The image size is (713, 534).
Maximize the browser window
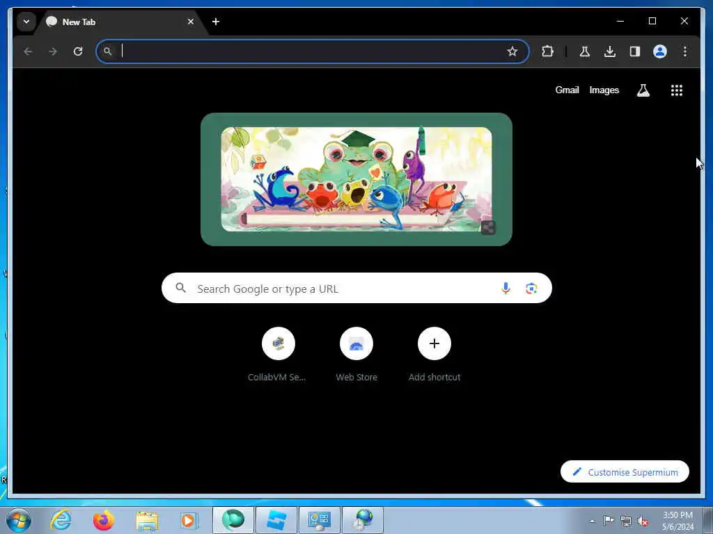click(652, 21)
